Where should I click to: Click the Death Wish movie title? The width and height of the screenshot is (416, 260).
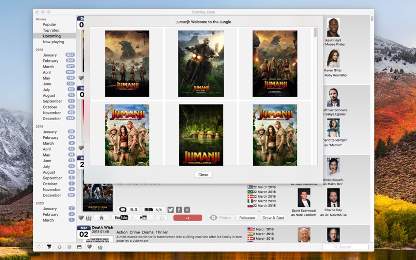pyautogui.click(x=102, y=227)
